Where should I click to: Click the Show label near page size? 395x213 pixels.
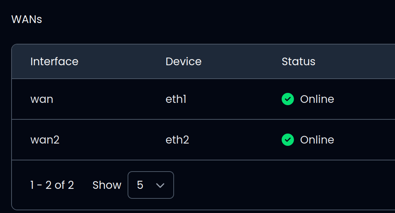(107, 185)
